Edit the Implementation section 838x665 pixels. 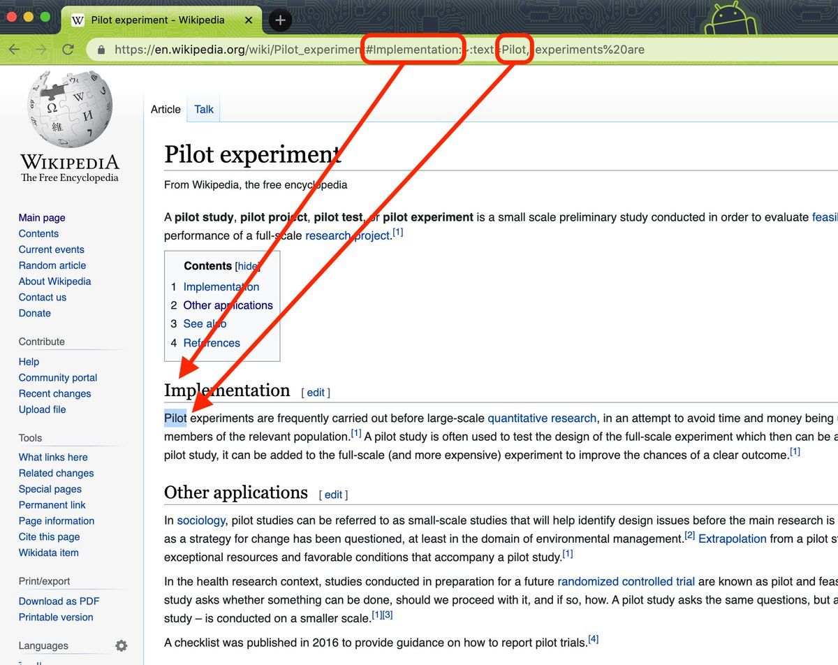[316, 393]
